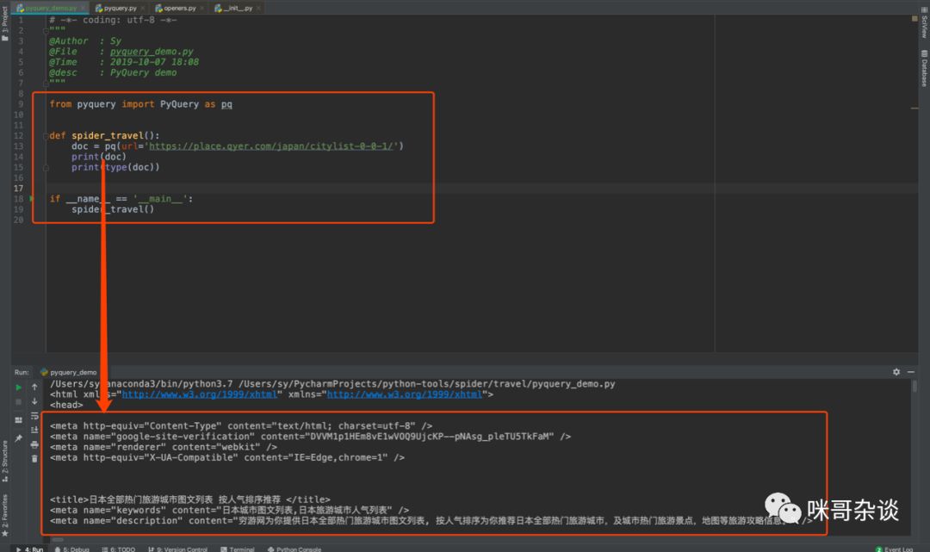Click the Up the Stack Trace arrow

34,388
